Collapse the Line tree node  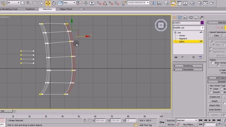pos(175,32)
